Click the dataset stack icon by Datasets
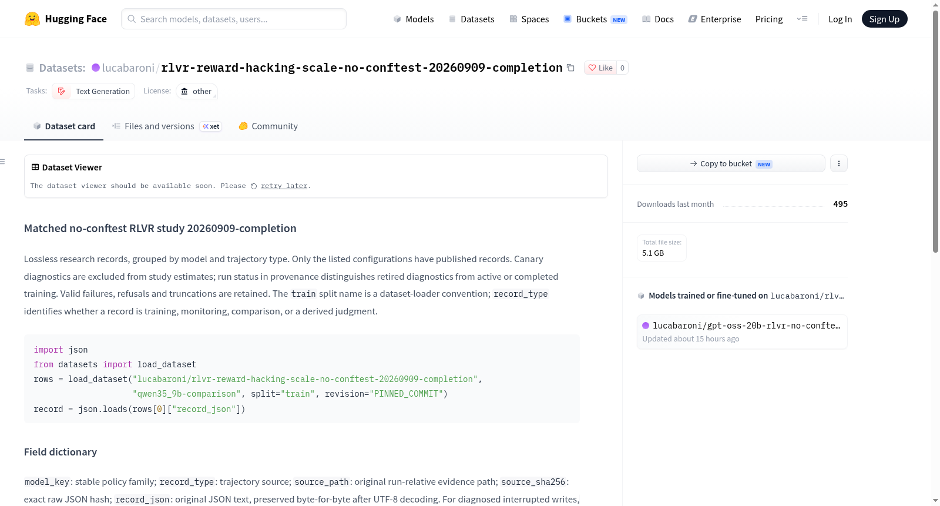 click(30, 68)
